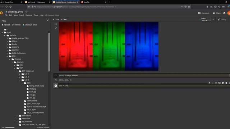This screenshot has height=129, width=230.
Task: Collapse the drive folder
Action: (x=2, y=32)
